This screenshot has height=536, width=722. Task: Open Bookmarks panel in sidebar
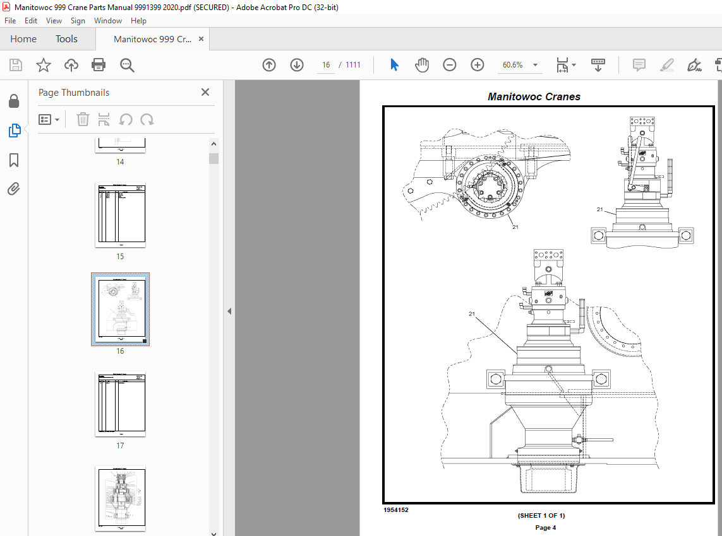point(14,160)
